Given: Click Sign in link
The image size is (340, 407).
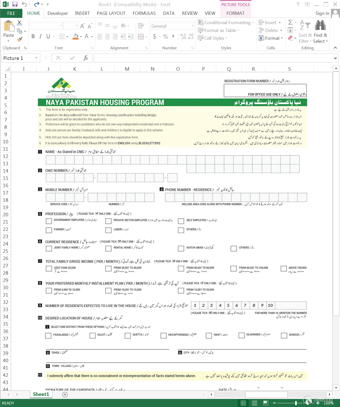Looking at the screenshot, I should pos(322,13).
